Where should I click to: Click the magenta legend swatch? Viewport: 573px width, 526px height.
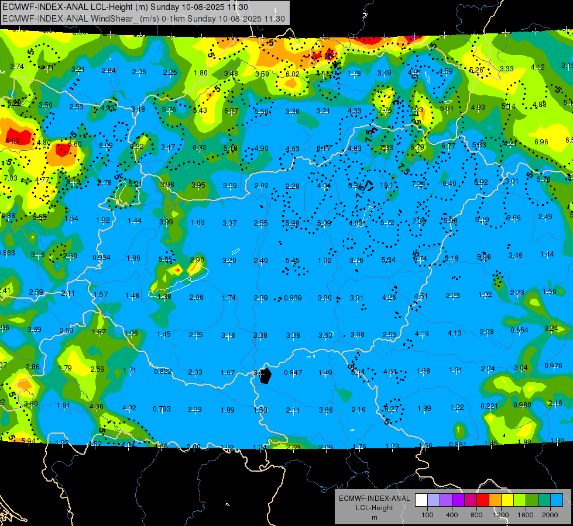pos(471,500)
